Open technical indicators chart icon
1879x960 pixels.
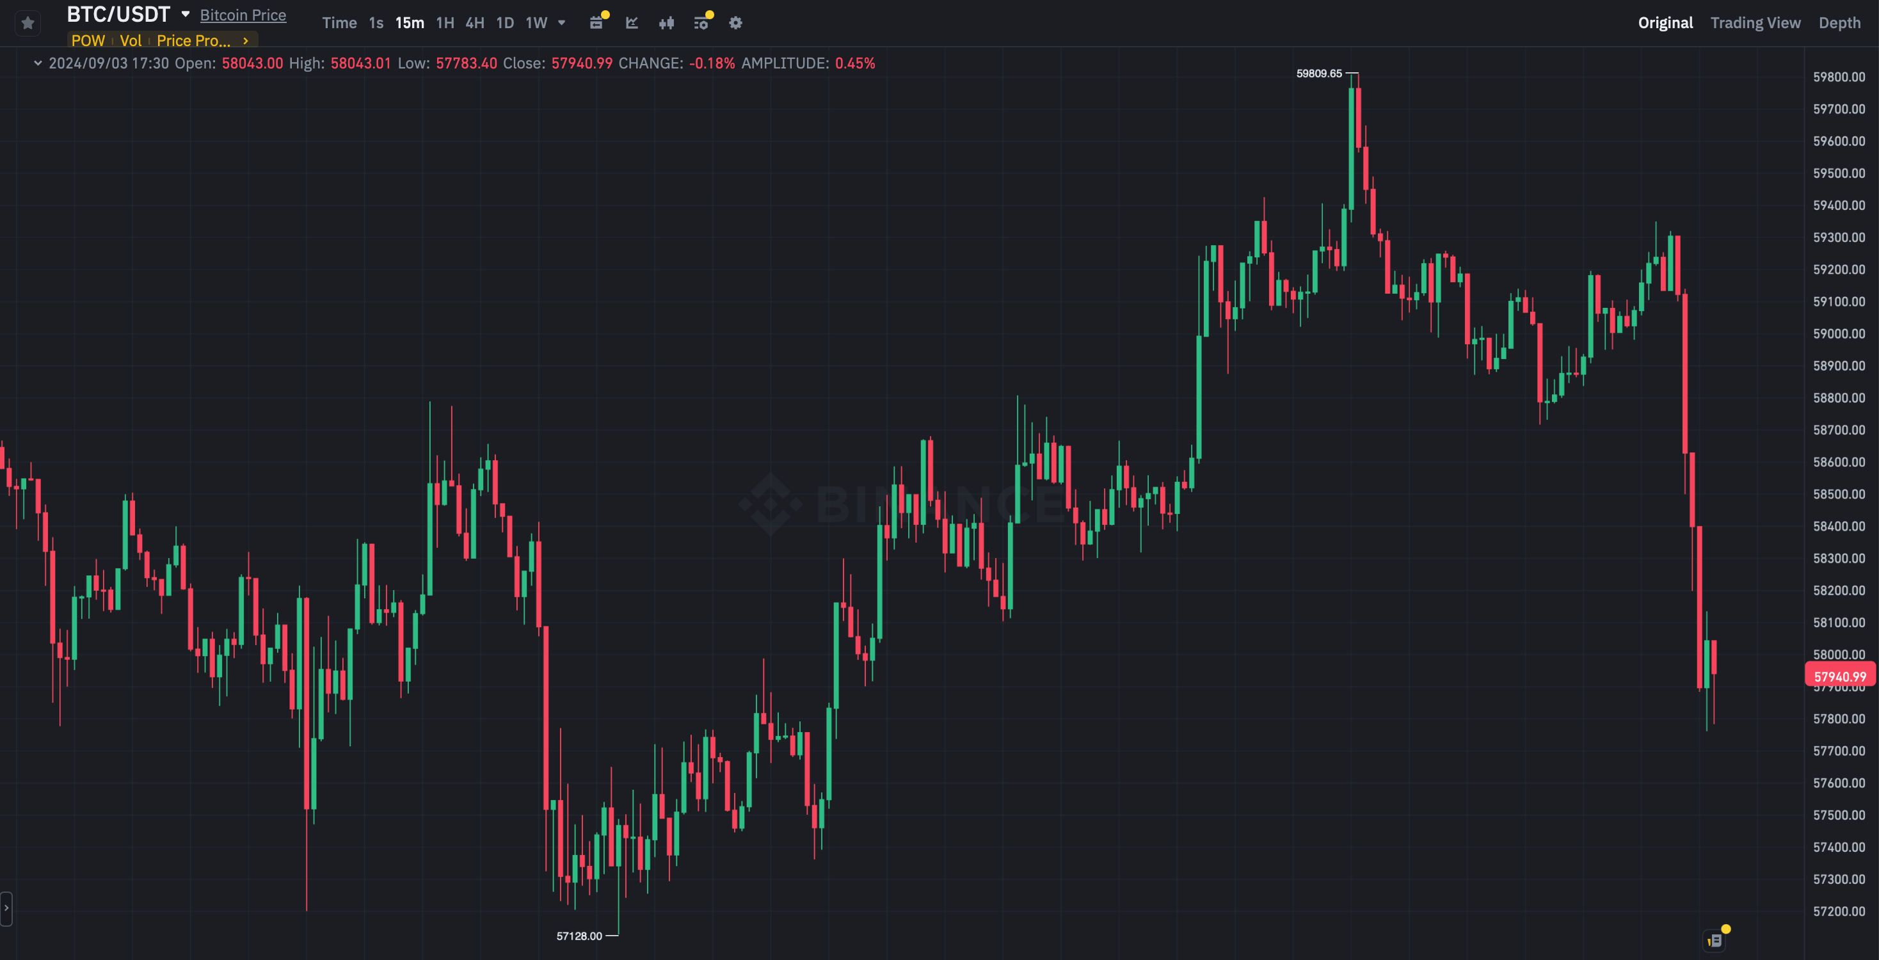(632, 22)
